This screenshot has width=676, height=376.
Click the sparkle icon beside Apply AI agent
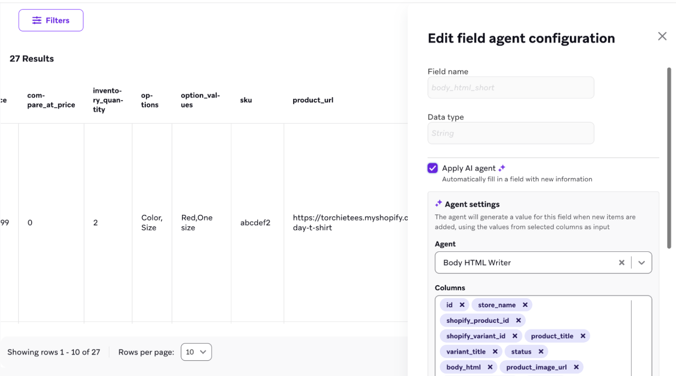pos(501,167)
